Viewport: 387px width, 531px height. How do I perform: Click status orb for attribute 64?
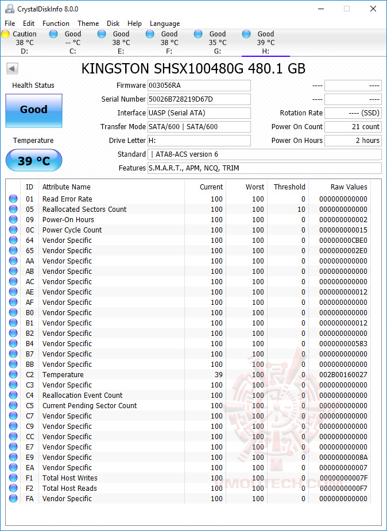point(13,240)
